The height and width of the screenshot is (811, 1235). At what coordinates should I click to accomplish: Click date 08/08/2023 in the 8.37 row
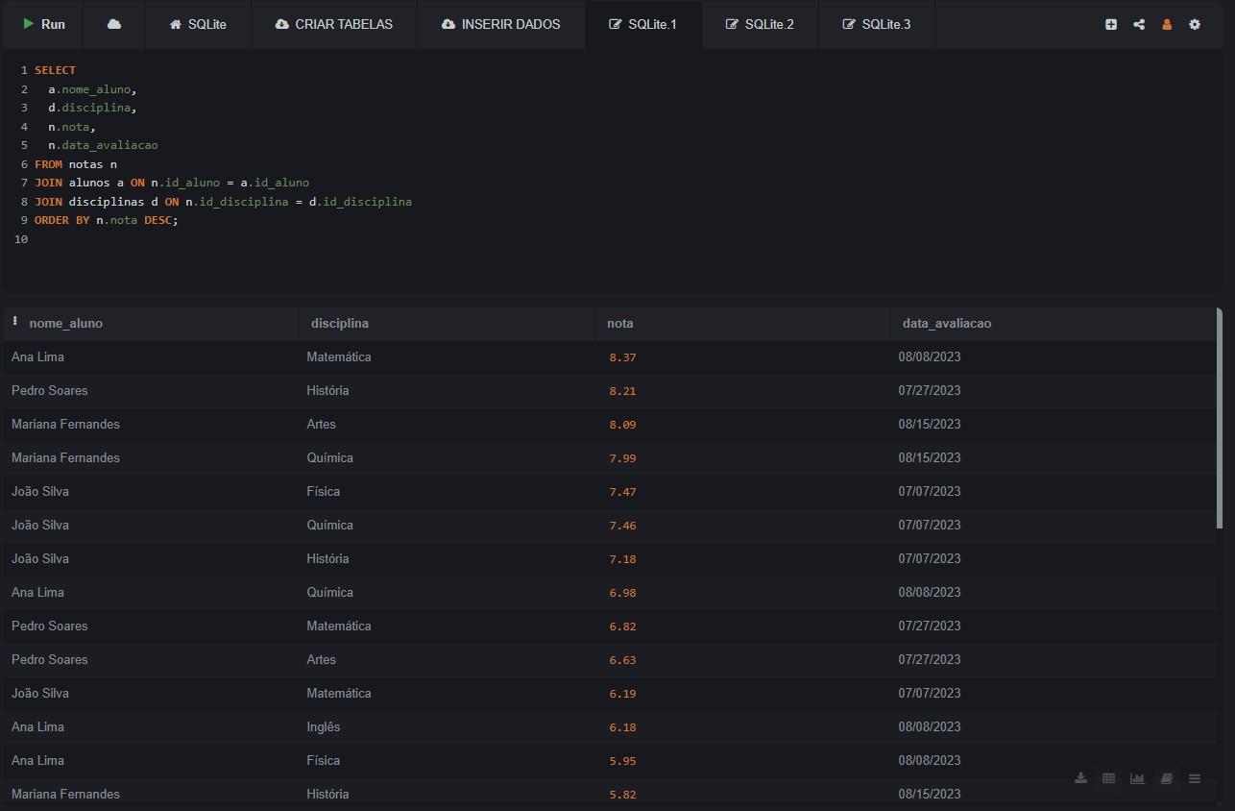tap(930, 356)
